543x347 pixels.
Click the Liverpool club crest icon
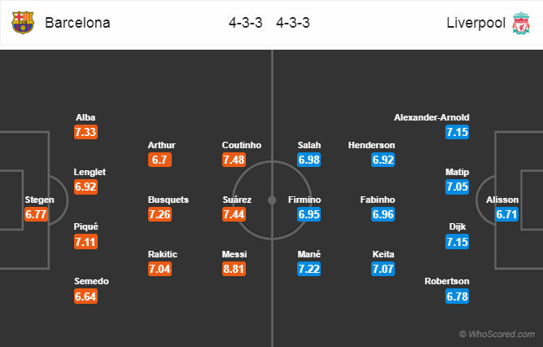point(519,23)
